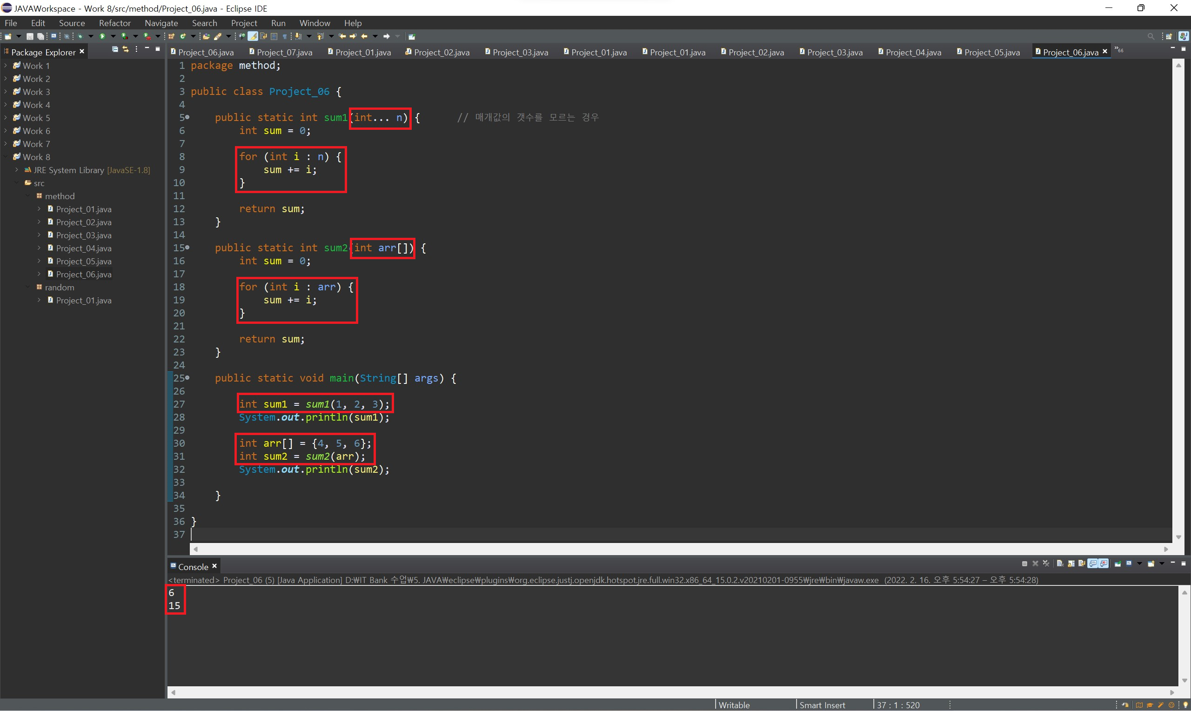This screenshot has height=711, width=1191.
Task: Expand the JRE System Library node
Action: [x=17, y=170]
